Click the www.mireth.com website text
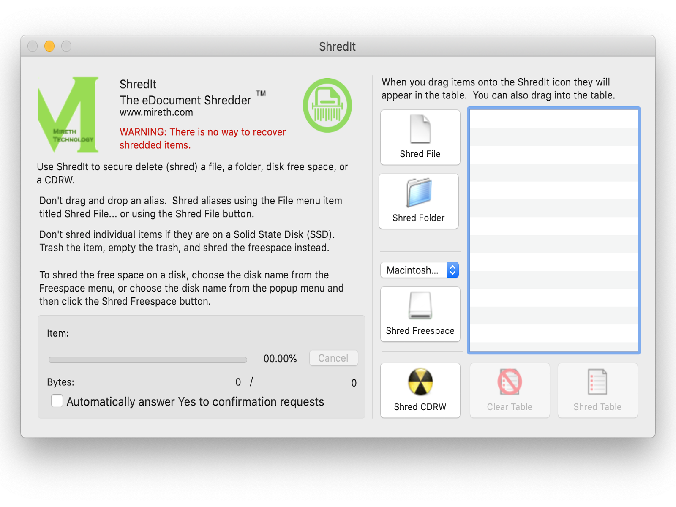The image size is (676, 507). coord(156,112)
